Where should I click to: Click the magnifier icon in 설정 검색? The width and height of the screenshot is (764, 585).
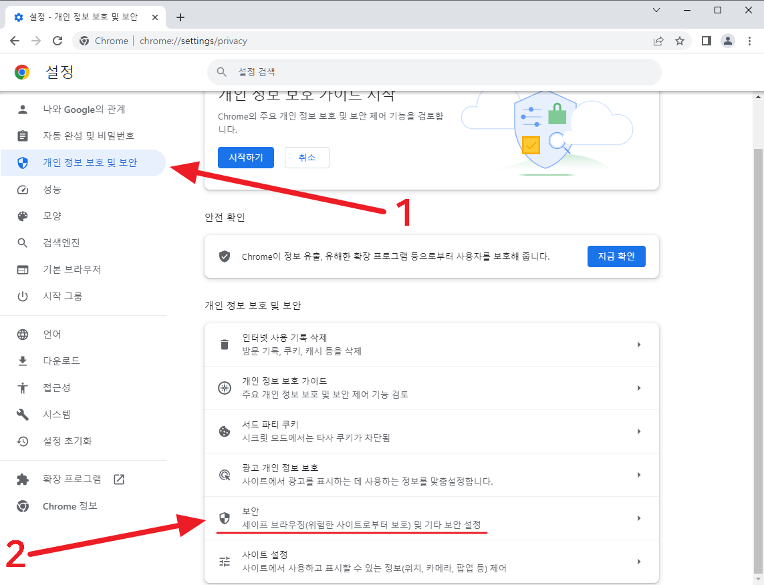click(x=222, y=72)
